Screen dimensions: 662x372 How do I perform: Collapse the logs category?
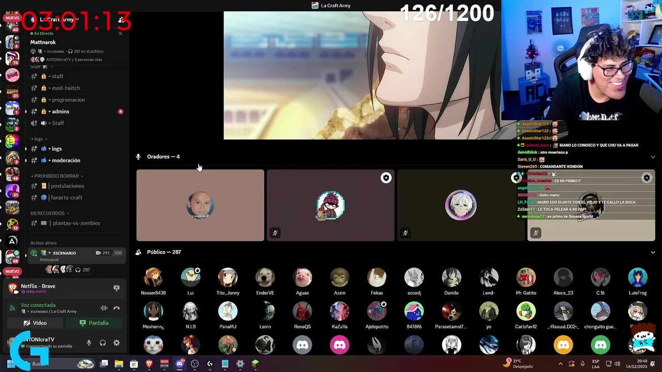[x=39, y=139]
